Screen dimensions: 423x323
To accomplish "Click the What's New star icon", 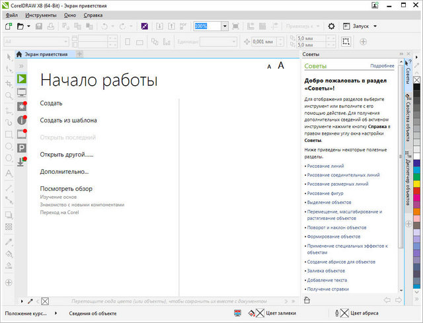I will coord(21,106).
